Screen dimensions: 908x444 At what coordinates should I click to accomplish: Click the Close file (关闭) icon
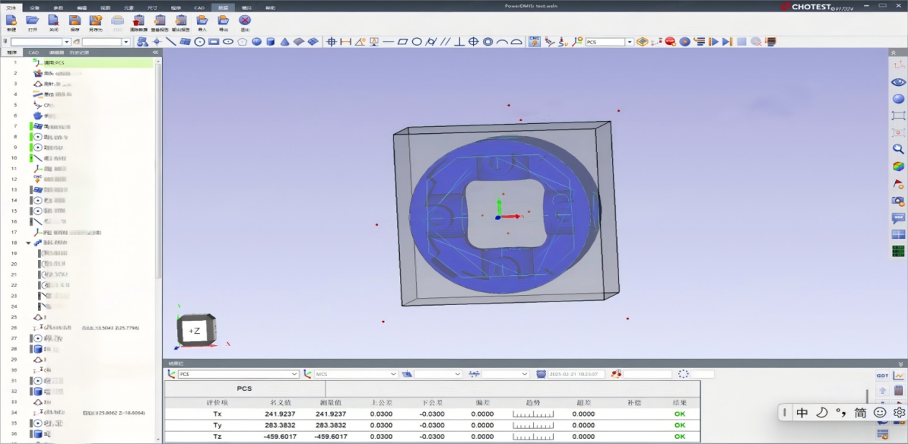click(x=54, y=21)
